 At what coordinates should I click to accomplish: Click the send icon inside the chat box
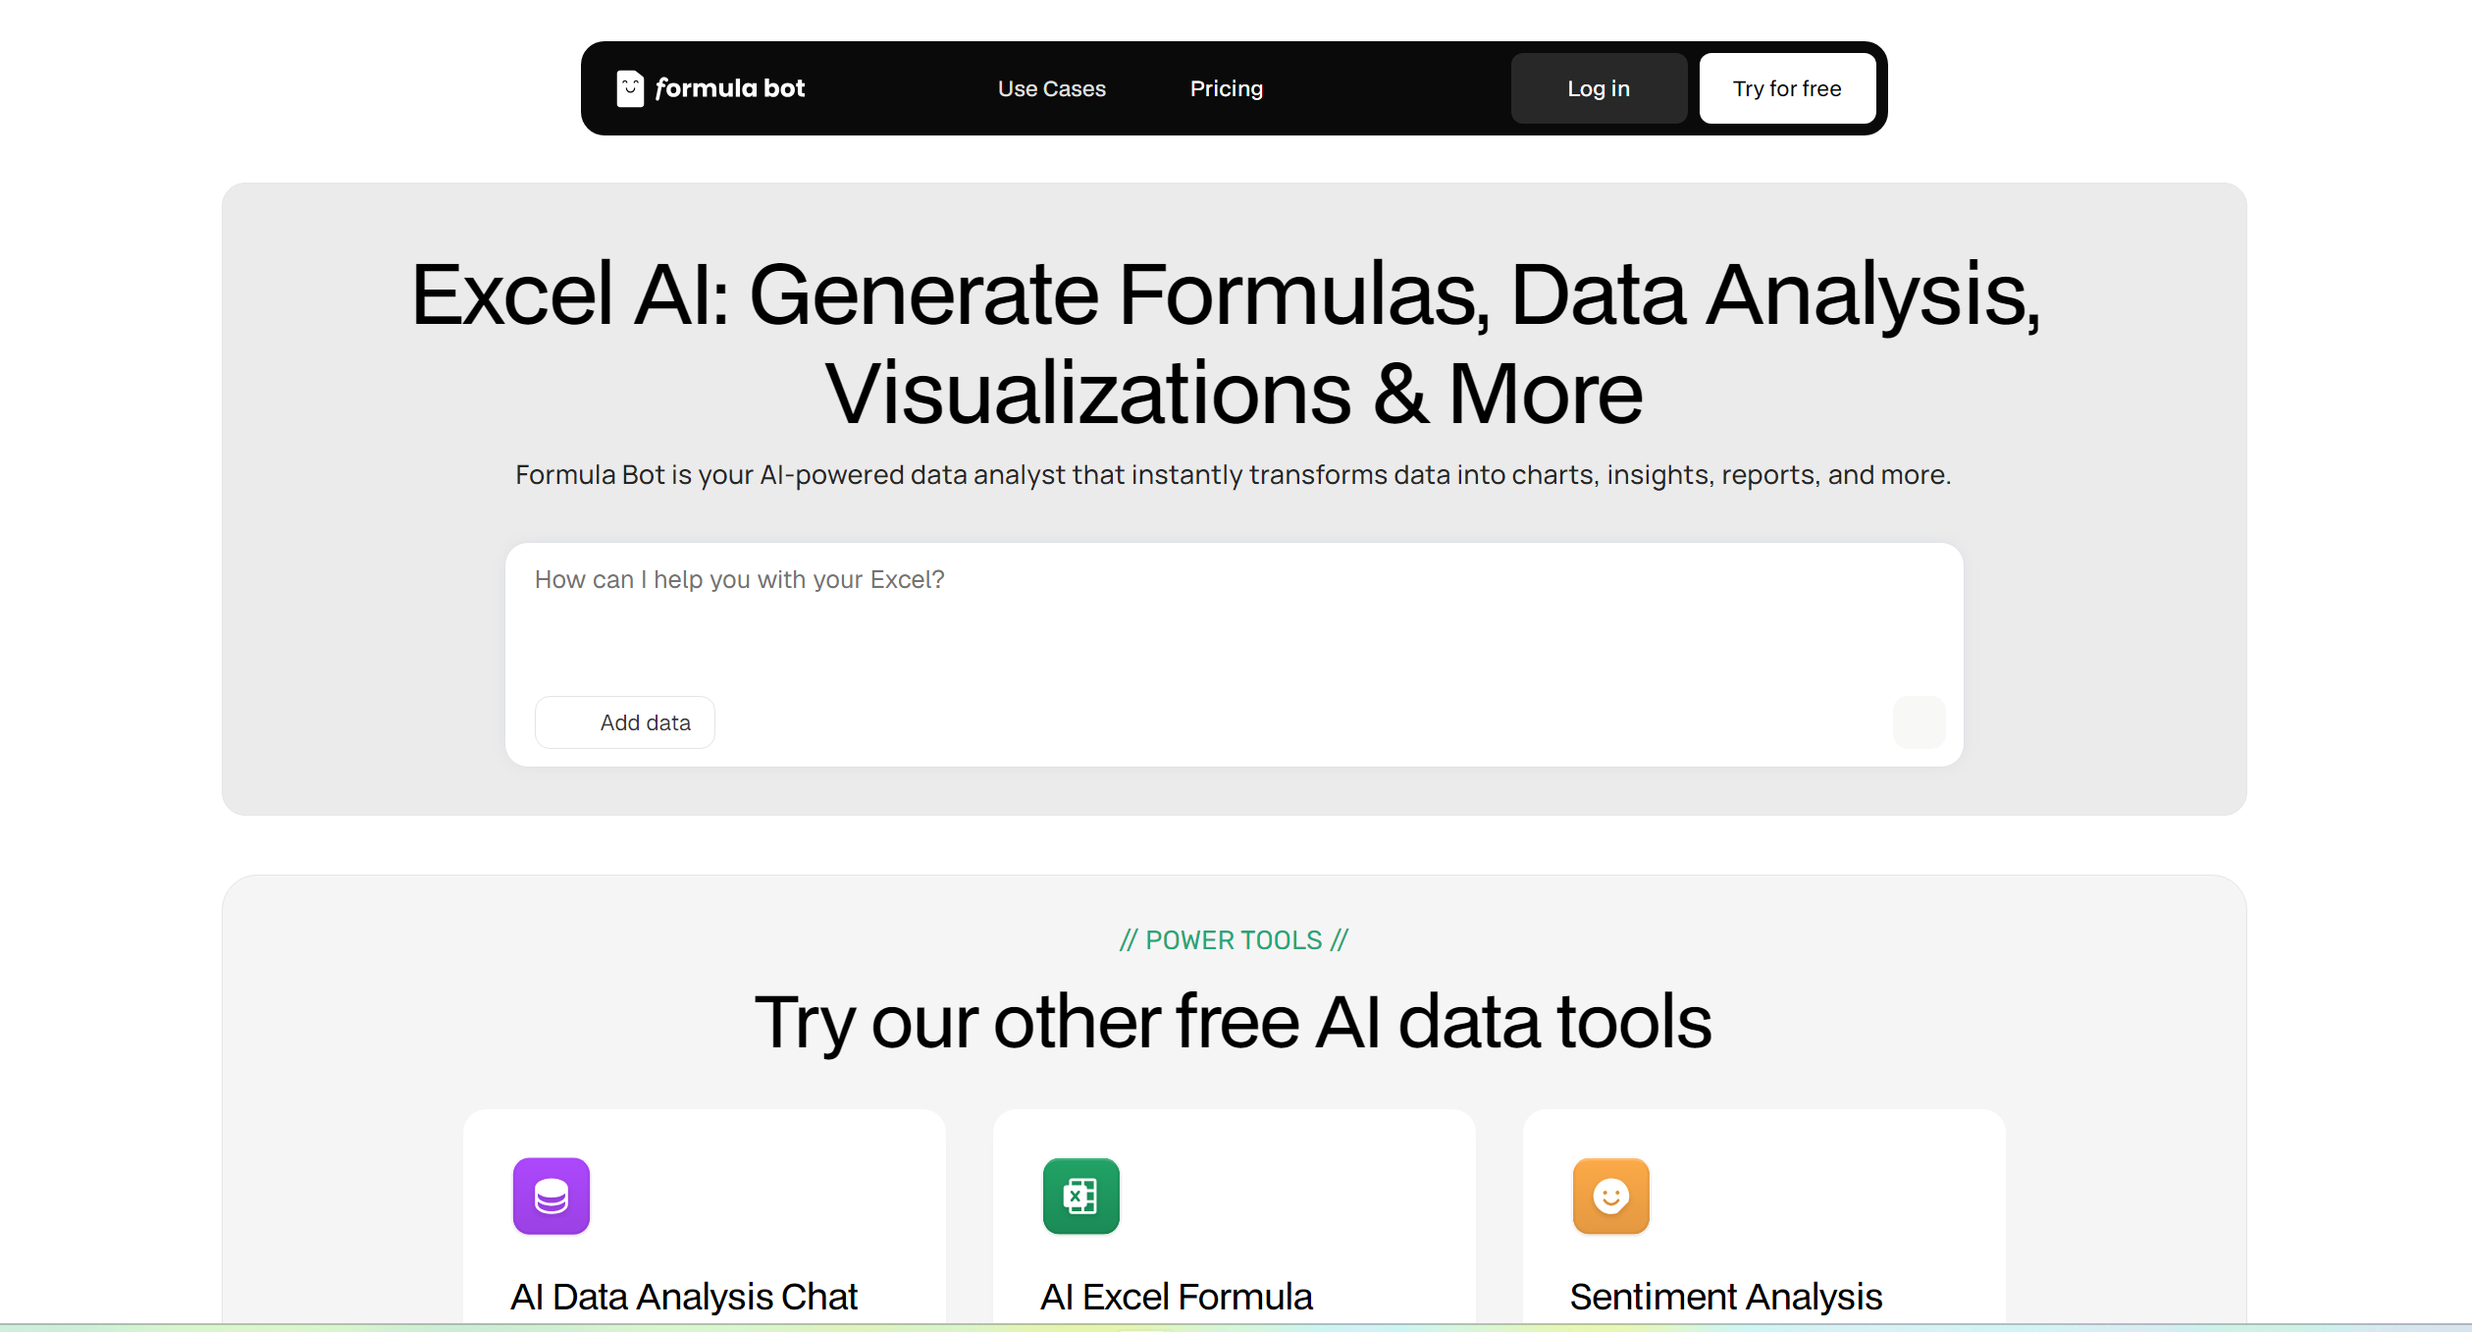coord(1919,721)
